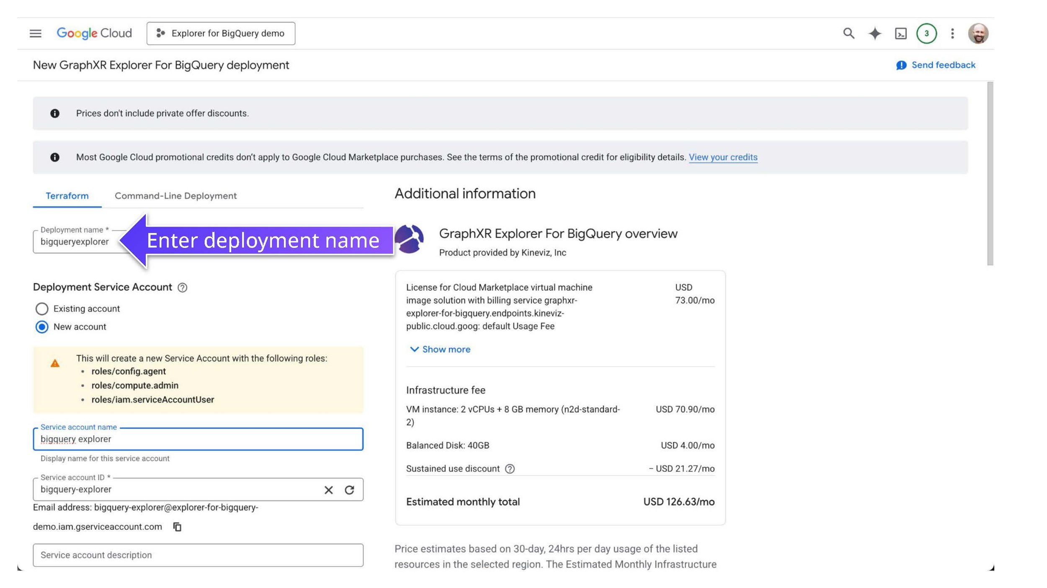Activate Cloud Shell terminal icon

point(900,33)
